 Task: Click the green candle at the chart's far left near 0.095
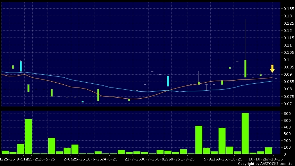tap(13, 67)
